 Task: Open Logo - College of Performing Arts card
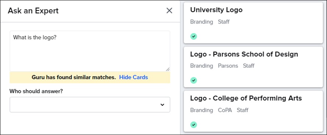[x=253, y=111]
